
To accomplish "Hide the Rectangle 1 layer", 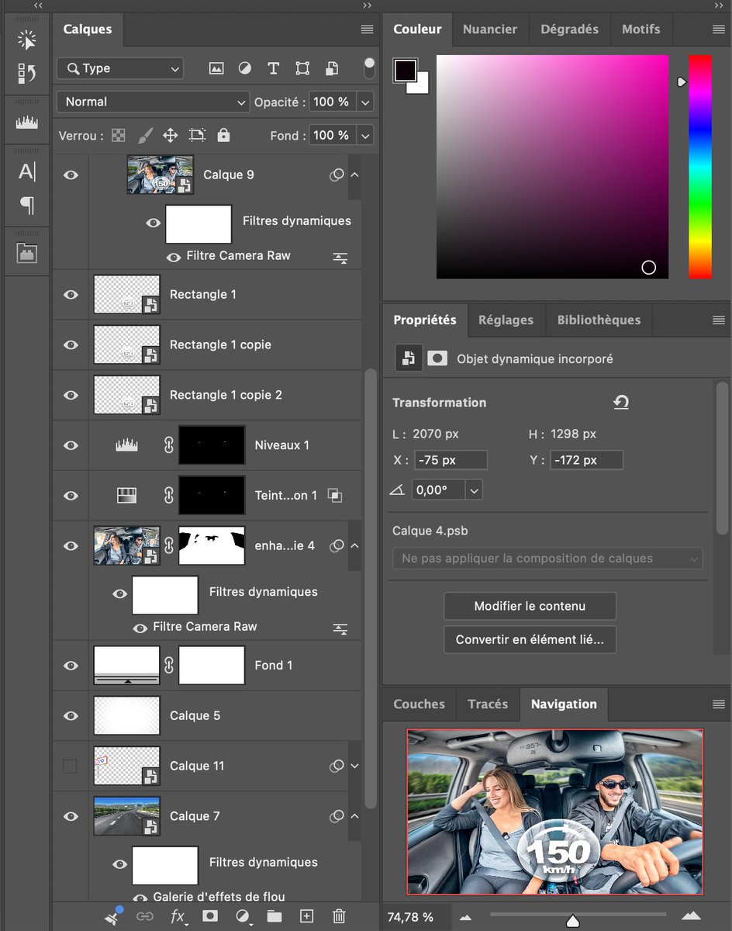I will click(x=71, y=295).
